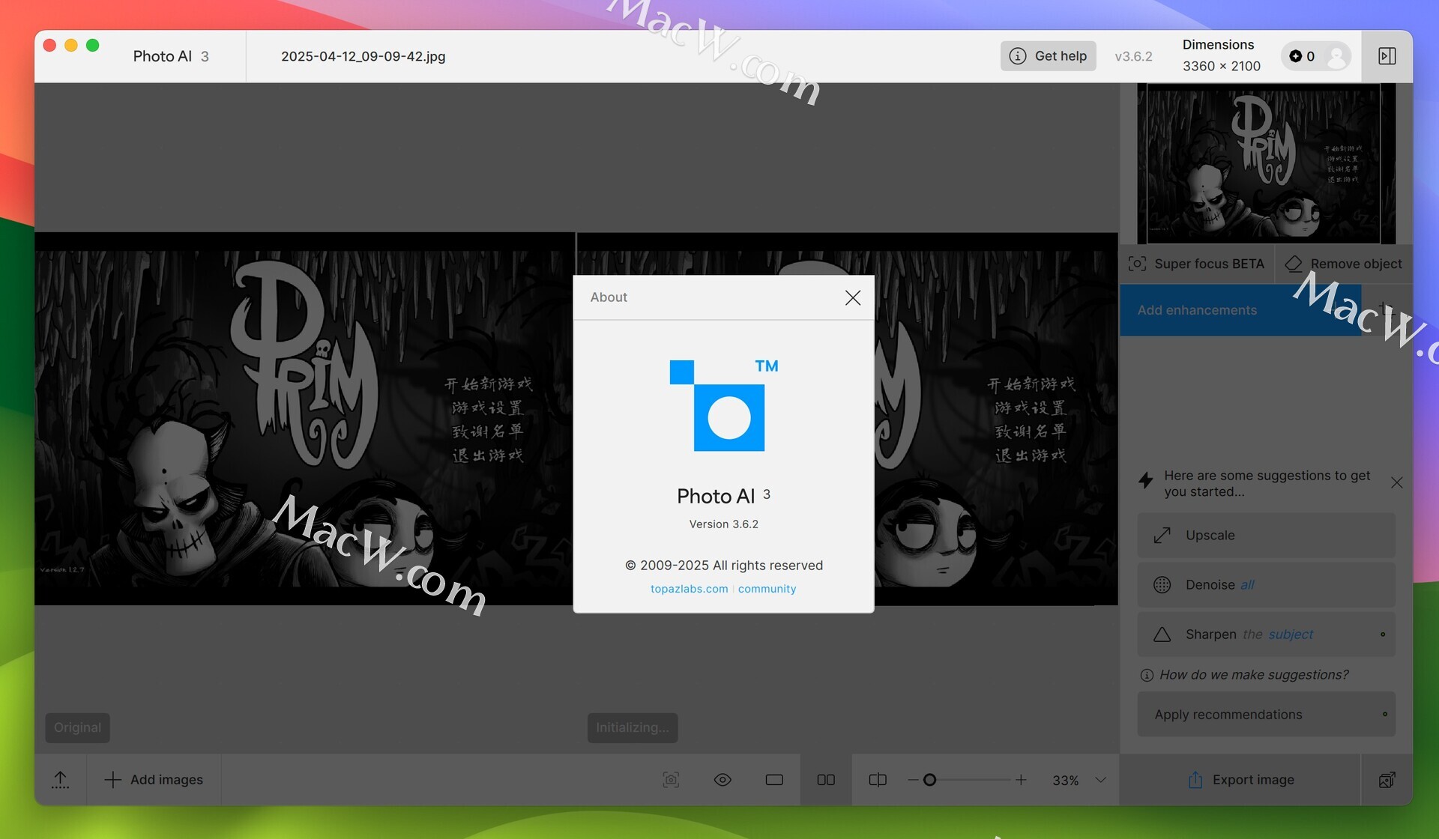Click the Sharpen triangle icon
The height and width of the screenshot is (839, 1439).
(1162, 634)
